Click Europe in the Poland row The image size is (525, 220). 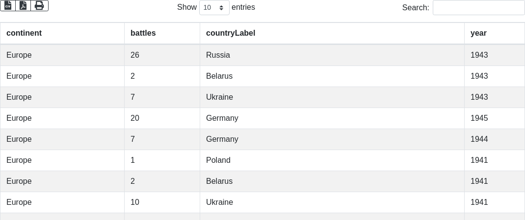(19, 160)
